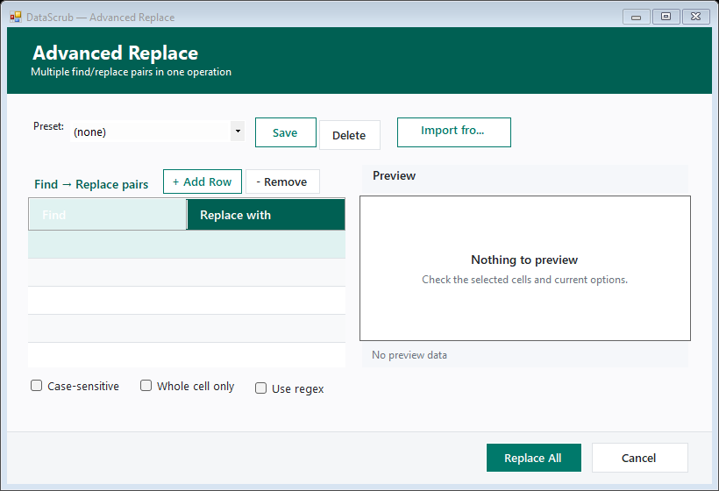Select the first highlighted row in pairs grid
The height and width of the screenshot is (491, 719).
pos(187,245)
